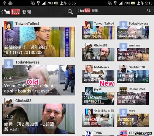154x136 pixels.
Task: Tap Wi-Fi status icon in left status bar
Action: [38, 3]
